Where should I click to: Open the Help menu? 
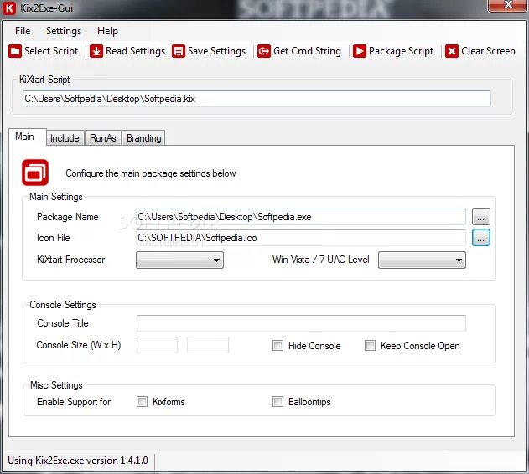pos(107,31)
